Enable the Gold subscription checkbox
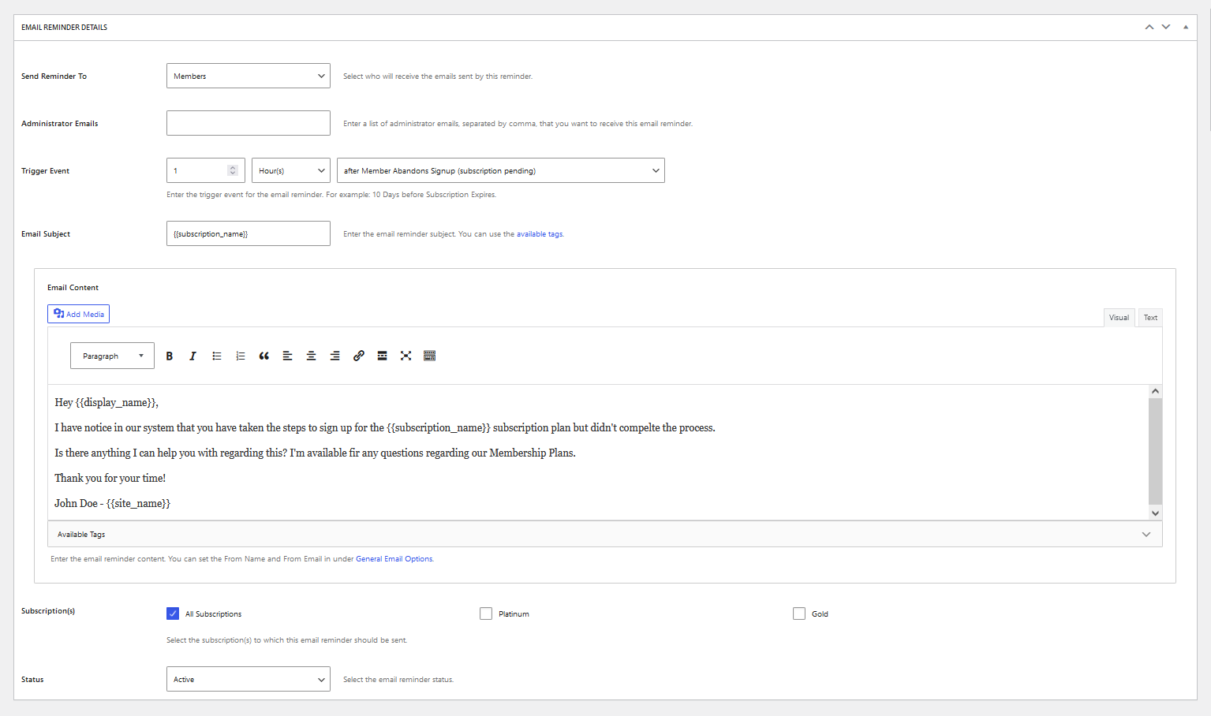The image size is (1211, 716). point(799,613)
